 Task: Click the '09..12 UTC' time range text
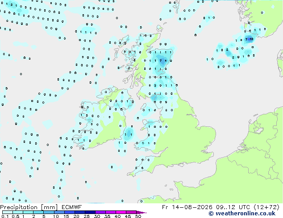(x=233, y=207)
